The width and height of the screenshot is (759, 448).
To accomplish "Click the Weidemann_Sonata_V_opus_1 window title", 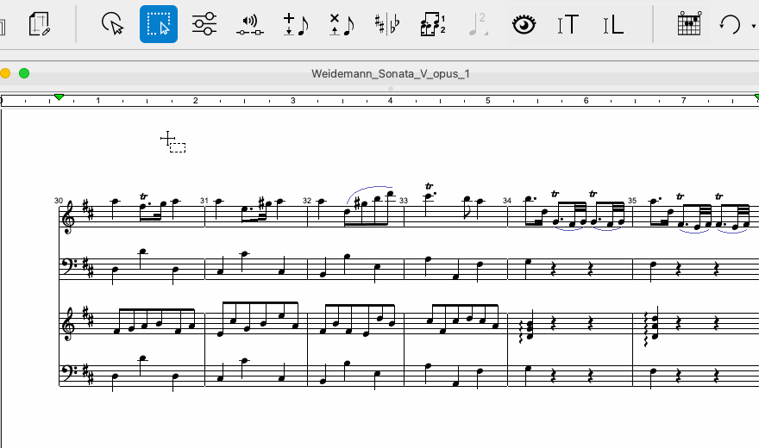I will (390, 74).
